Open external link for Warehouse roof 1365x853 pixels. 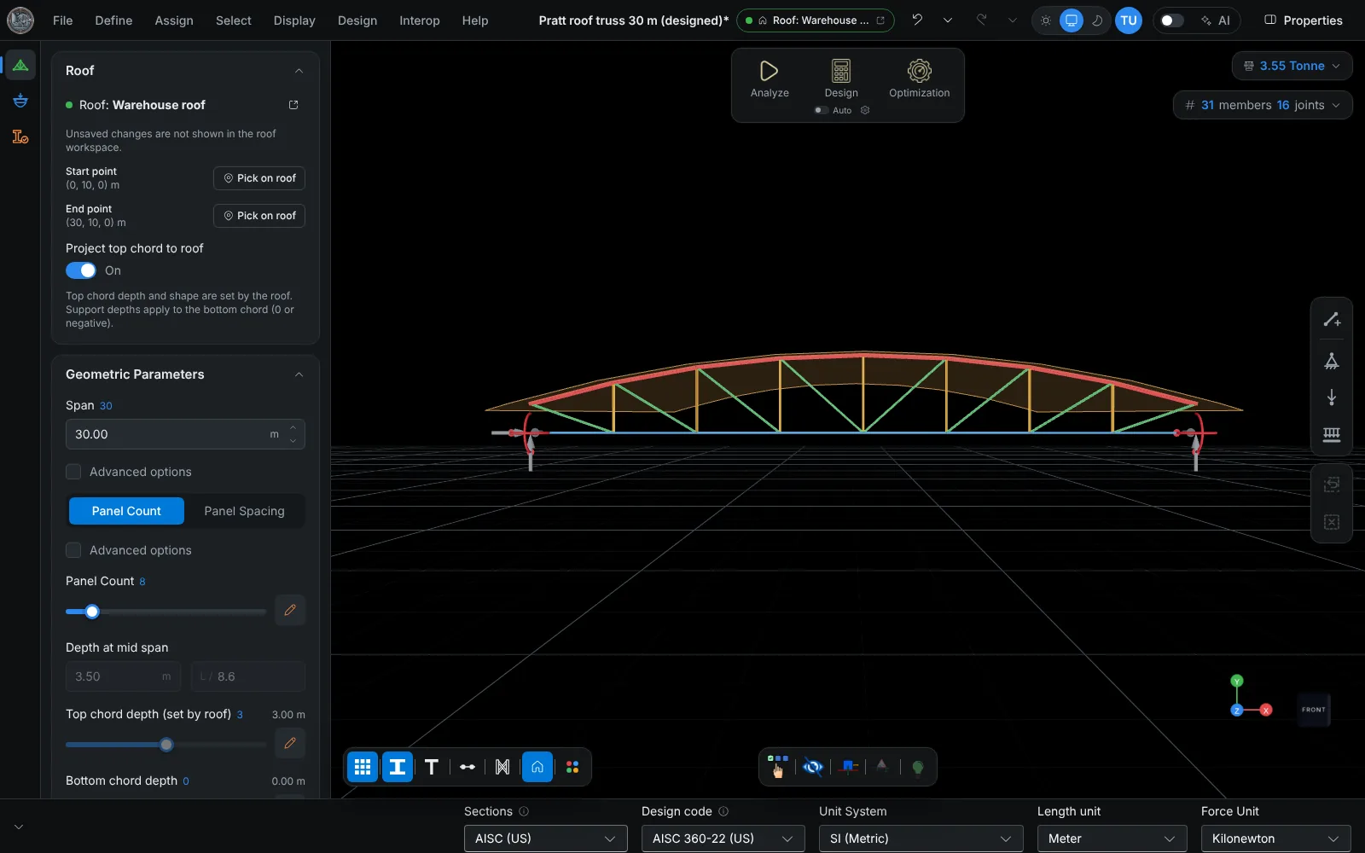click(x=293, y=105)
